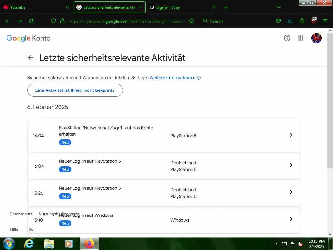Open Google Konto help question icon
Image resolution: width=333 pixels, height=250 pixels.
(287, 38)
